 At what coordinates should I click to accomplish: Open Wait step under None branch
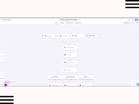click(x=85, y=85)
